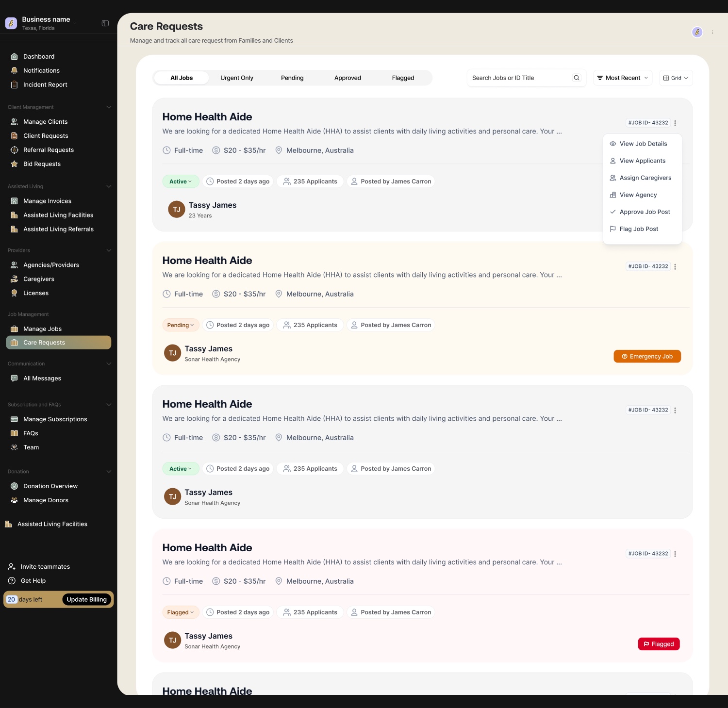Click the Manage Invoices icon
728x708 pixels.
tap(15, 201)
